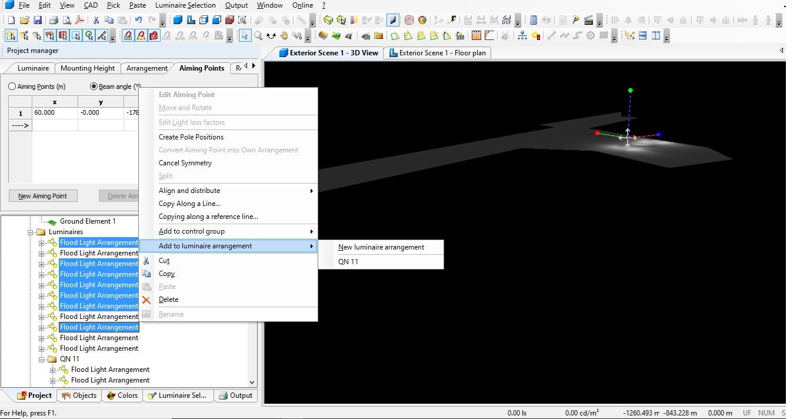This screenshot has height=419, width=800.
Task: Activate the hand pan tool
Action: click(x=284, y=36)
